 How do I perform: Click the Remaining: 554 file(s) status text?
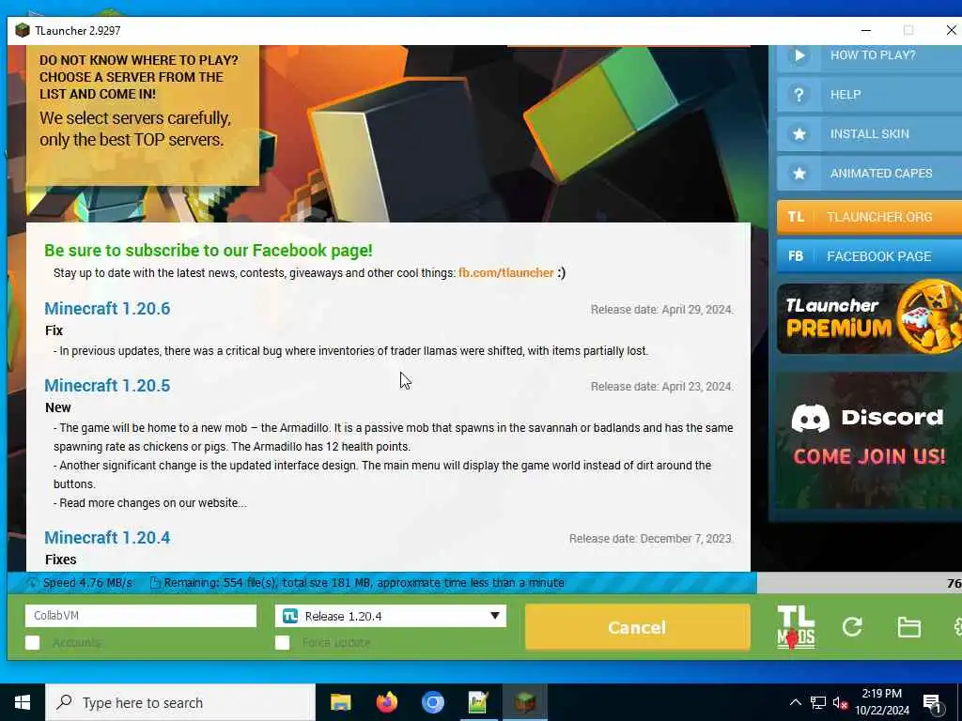point(364,582)
